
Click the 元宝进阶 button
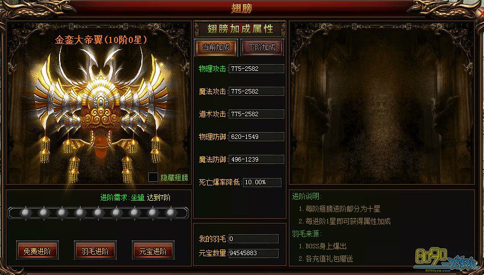pos(153,251)
